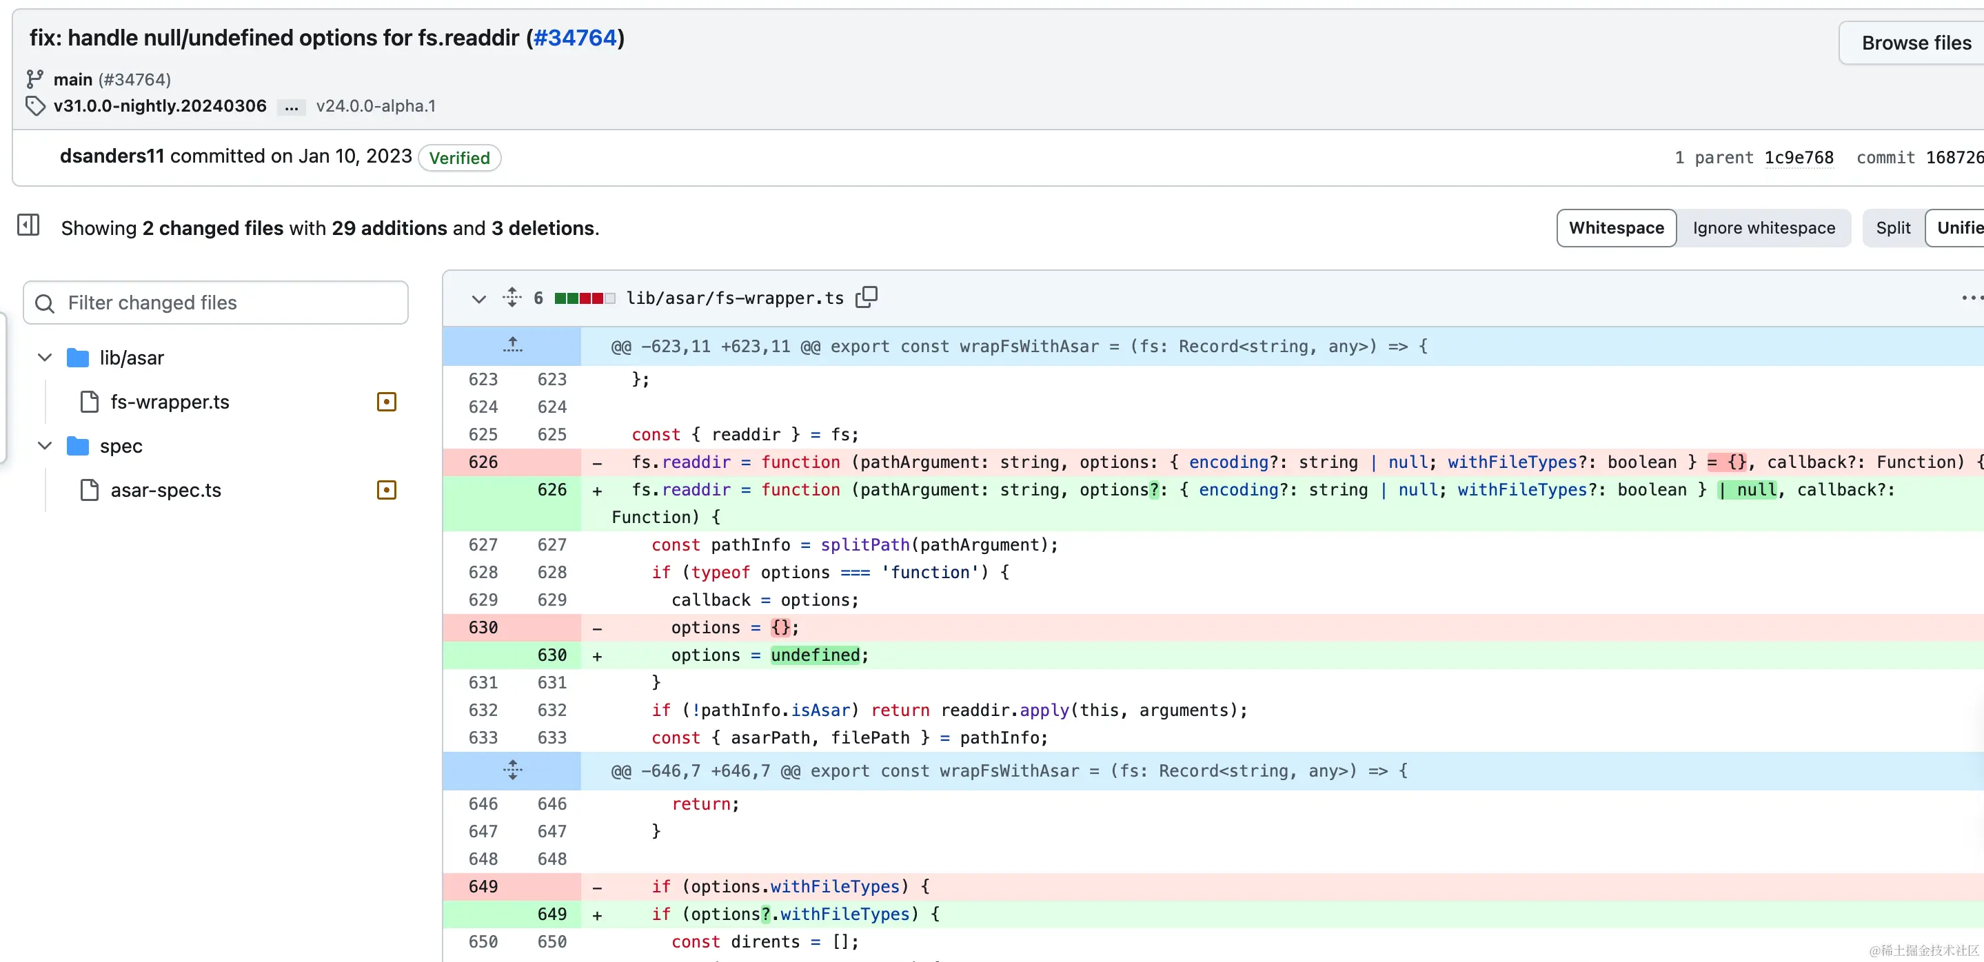
Task: Click the 'callback = options;' line
Action: [x=765, y=600]
